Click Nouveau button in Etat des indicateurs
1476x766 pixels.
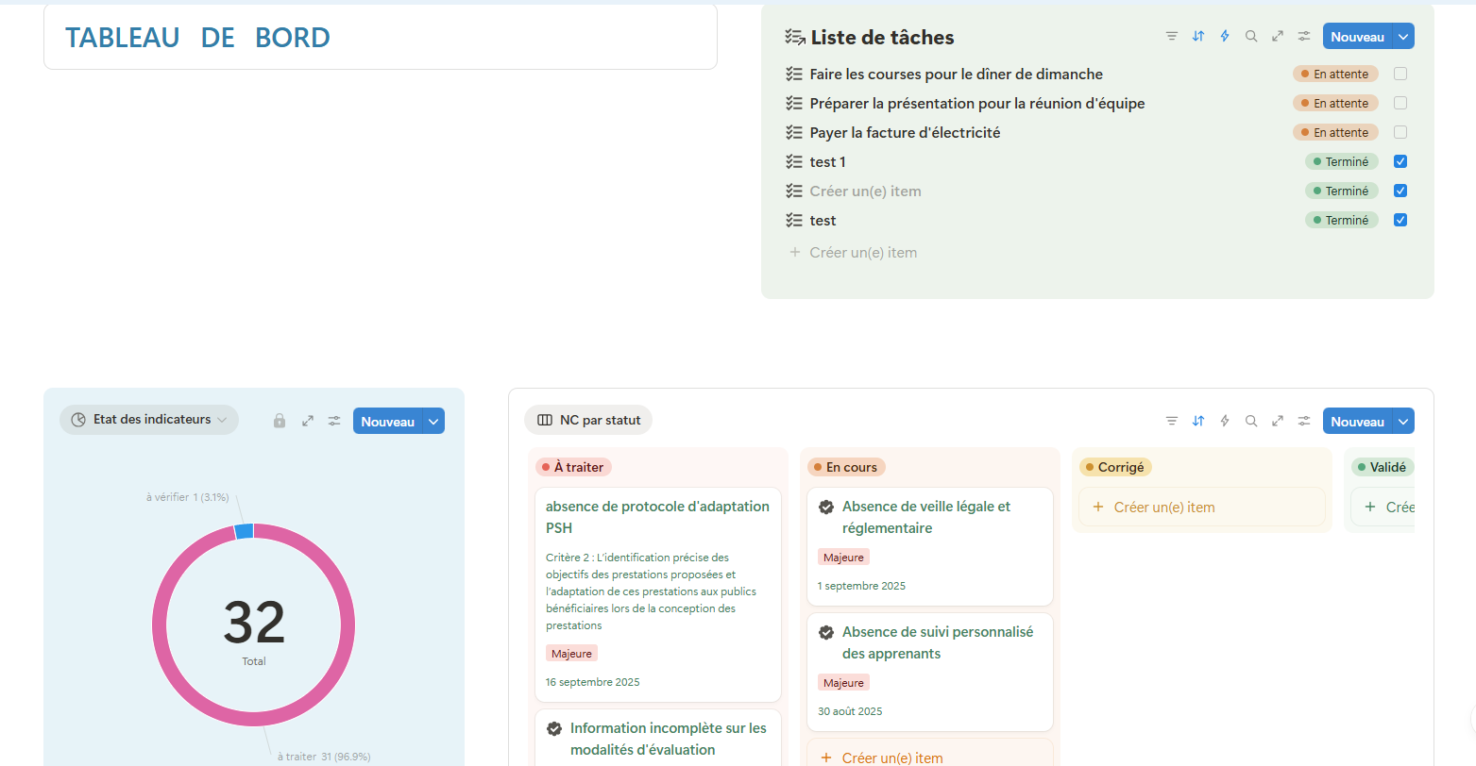point(387,422)
